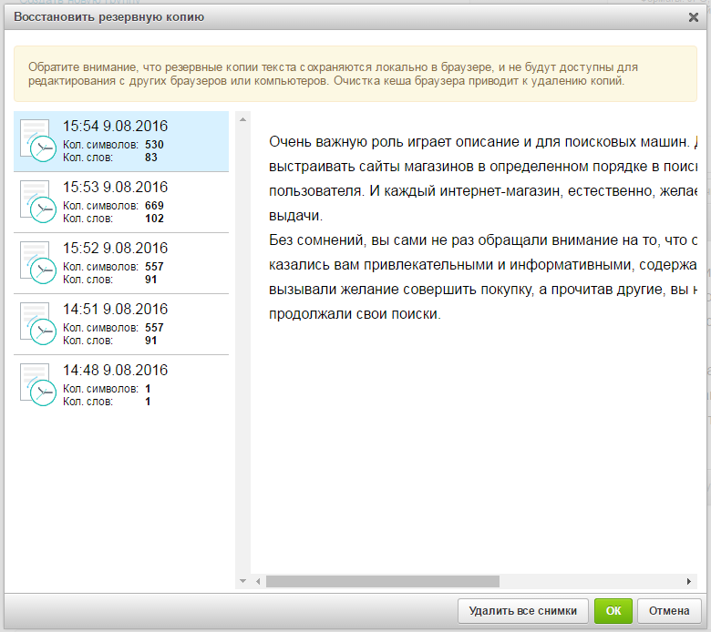Click the "Отмена" button
The height and width of the screenshot is (632, 711).
tap(669, 610)
